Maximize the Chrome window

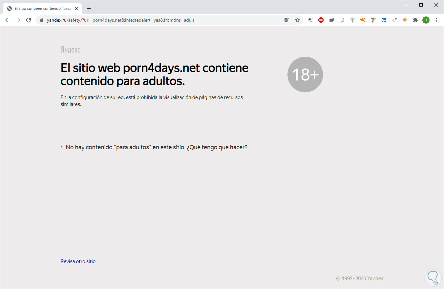pos(421,5)
